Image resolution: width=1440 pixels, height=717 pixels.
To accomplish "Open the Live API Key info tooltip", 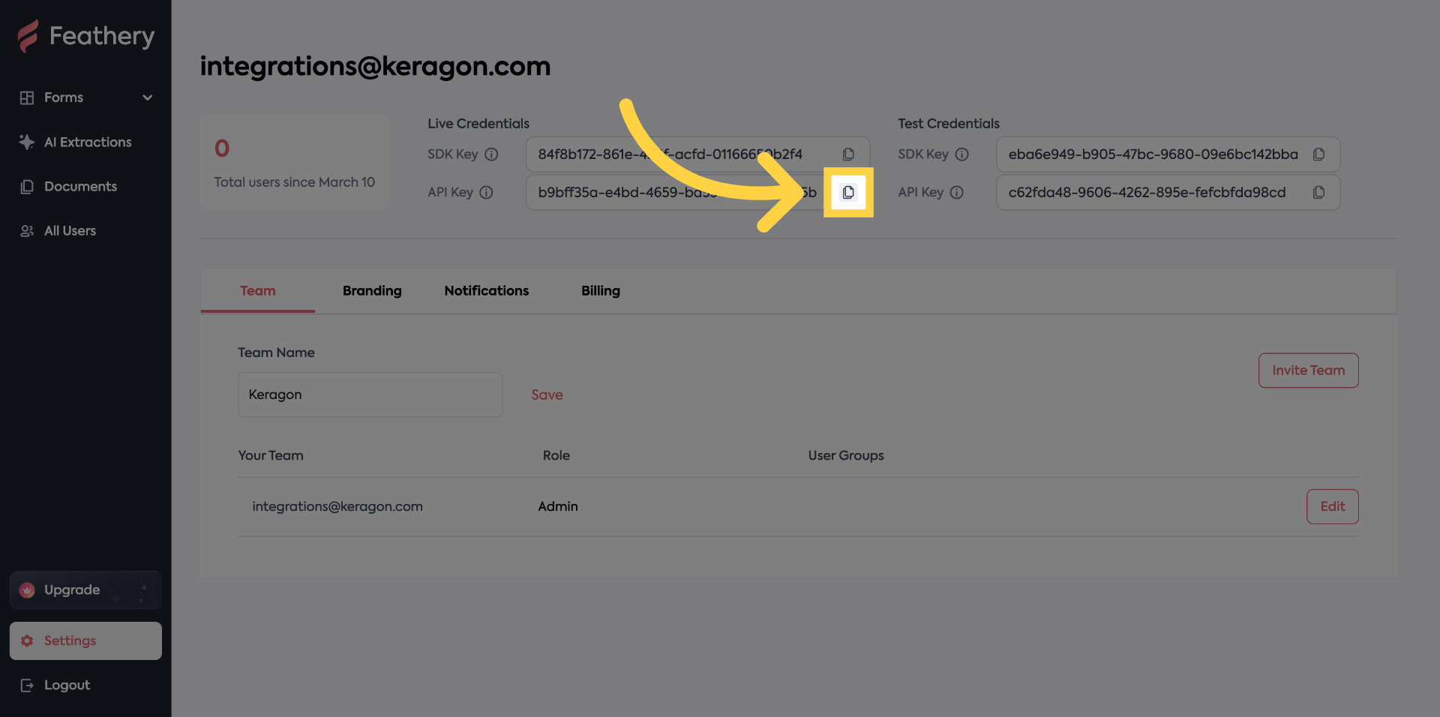I will pyautogui.click(x=487, y=192).
